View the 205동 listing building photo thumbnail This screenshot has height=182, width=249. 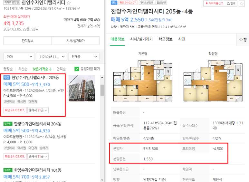[x=82, y=88]
